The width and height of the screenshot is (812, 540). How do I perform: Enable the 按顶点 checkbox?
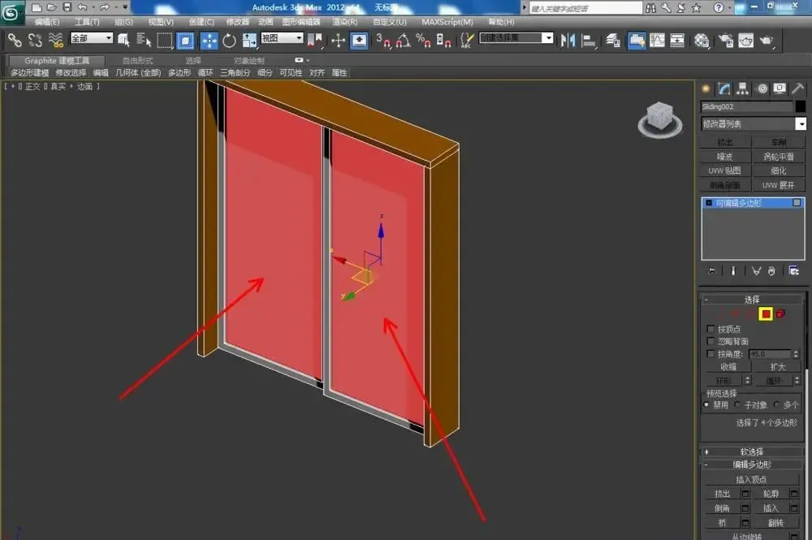point(710,329)
